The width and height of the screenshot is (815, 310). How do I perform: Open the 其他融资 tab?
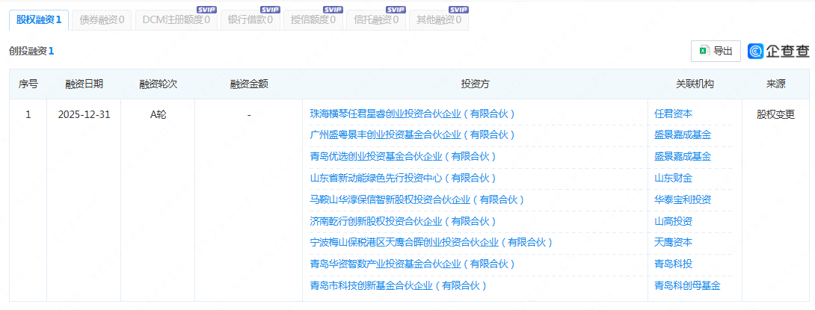coord(439,20)
